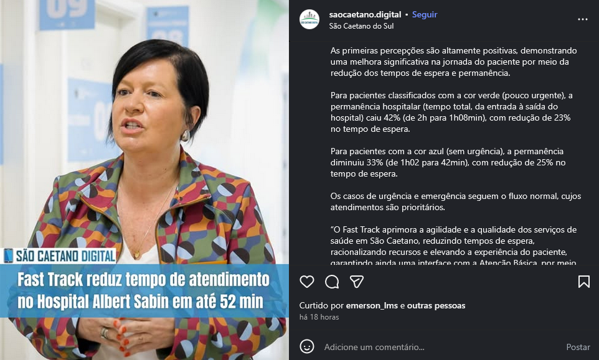This screenshot has height=360, width=599.
Task: Click the post video thumbnail of woman
Action: [144, 180]
